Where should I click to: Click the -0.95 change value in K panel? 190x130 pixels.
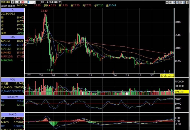coord(20,33)
